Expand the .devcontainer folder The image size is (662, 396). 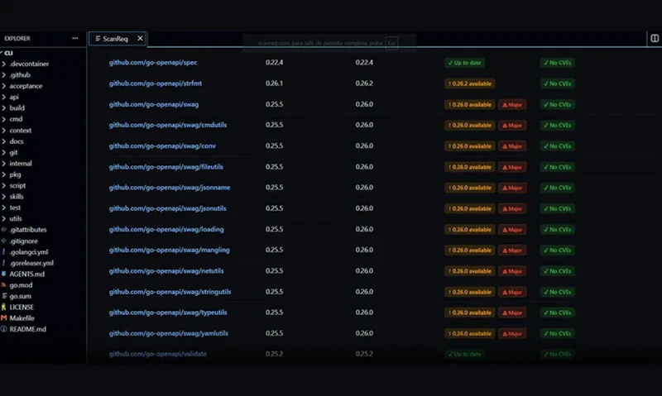coord(29,64)
